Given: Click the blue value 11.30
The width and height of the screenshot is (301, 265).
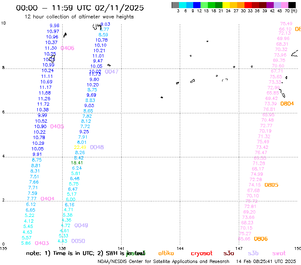Looking at the screenshot, I should click(51, 48).
